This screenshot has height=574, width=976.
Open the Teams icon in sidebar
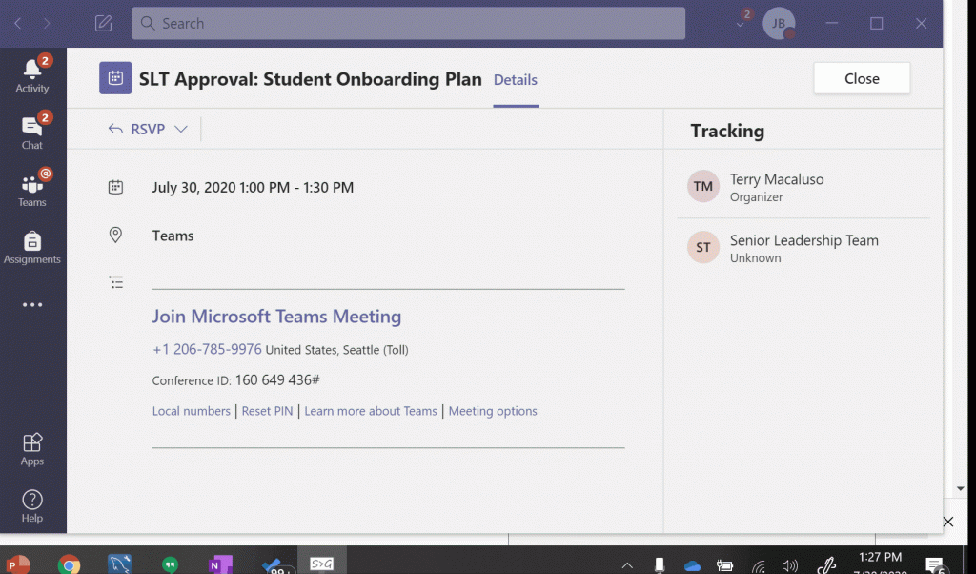tap(32, 189)
